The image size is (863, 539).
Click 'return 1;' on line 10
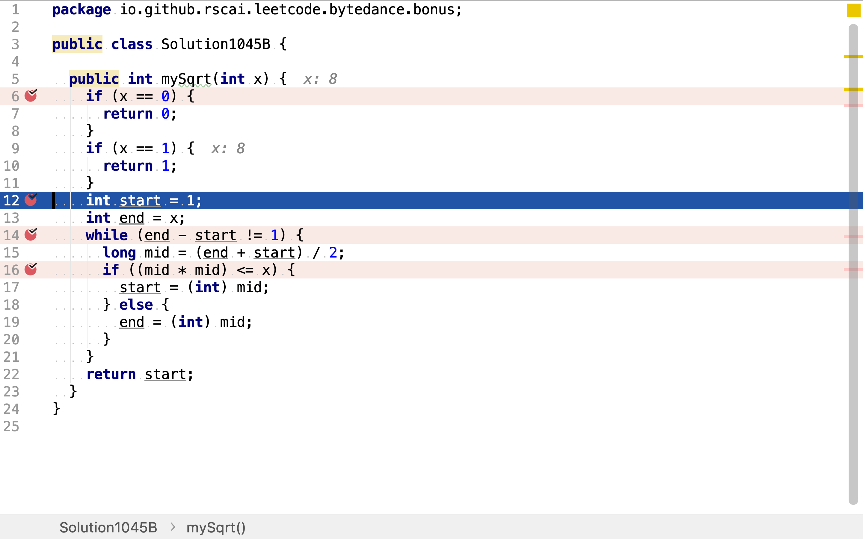(140, 166)
